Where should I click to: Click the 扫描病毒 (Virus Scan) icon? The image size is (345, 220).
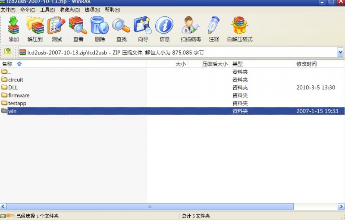190,26
